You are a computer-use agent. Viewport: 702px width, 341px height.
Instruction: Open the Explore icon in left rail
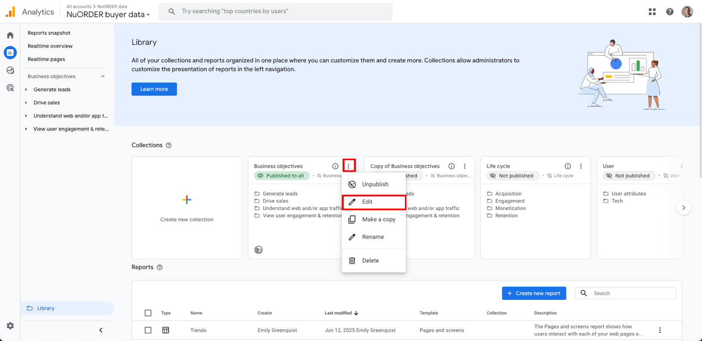pos(10,70)
